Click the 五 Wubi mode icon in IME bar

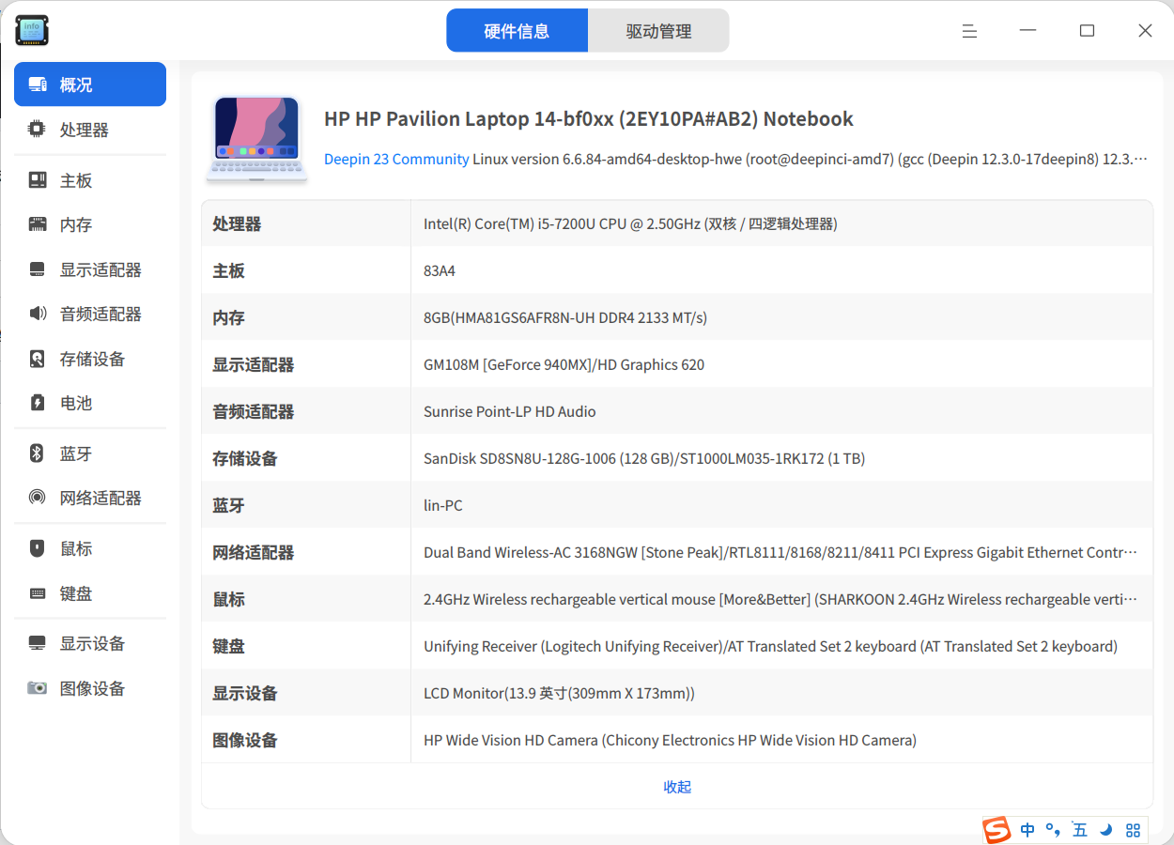coord(1080,830)
